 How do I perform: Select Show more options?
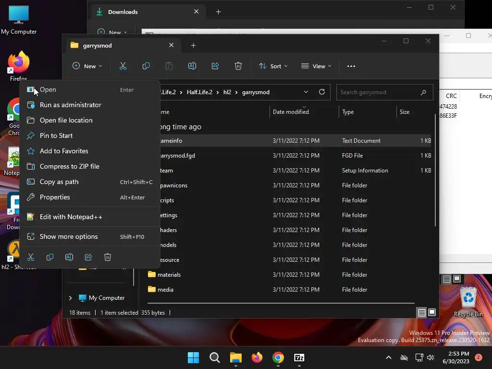pos(89,236)
